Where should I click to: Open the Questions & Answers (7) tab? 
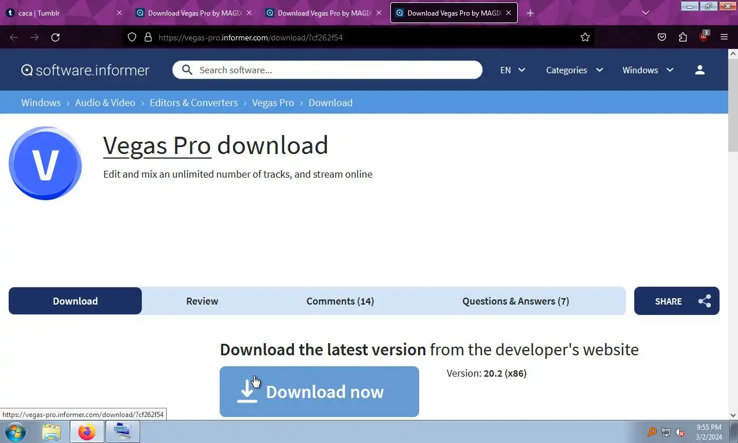click(515, 301)
